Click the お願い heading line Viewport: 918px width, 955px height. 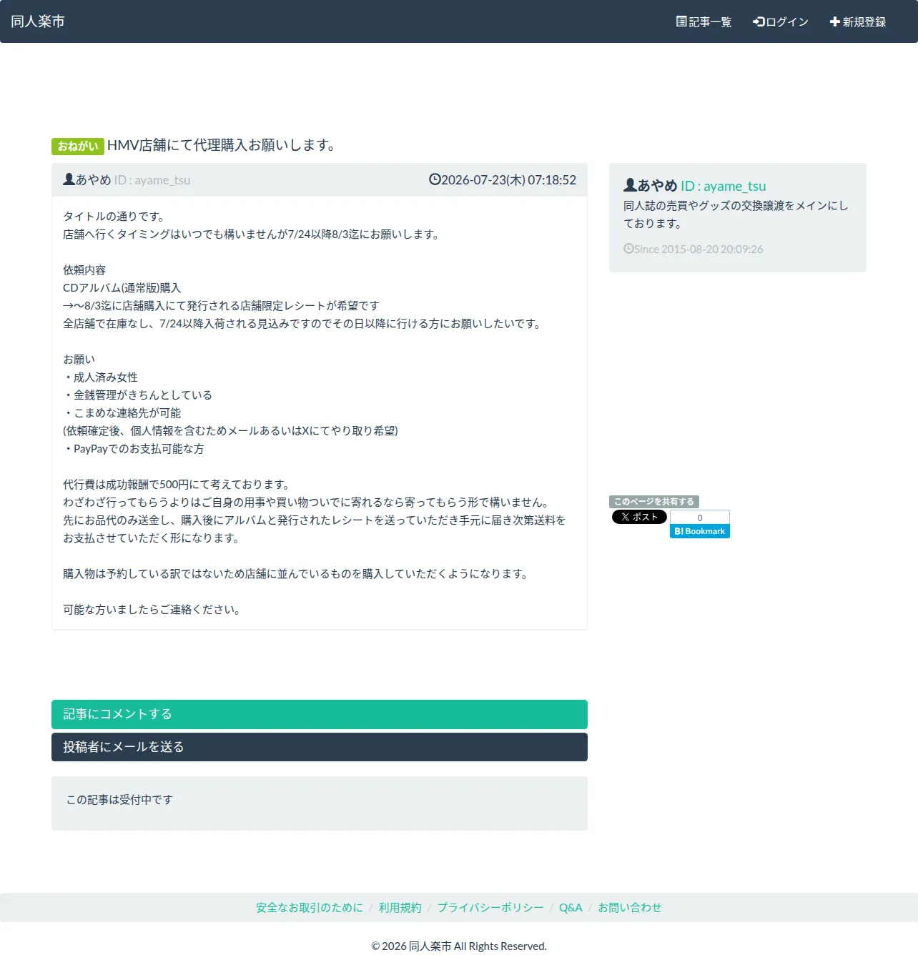[x=79, y=360]
